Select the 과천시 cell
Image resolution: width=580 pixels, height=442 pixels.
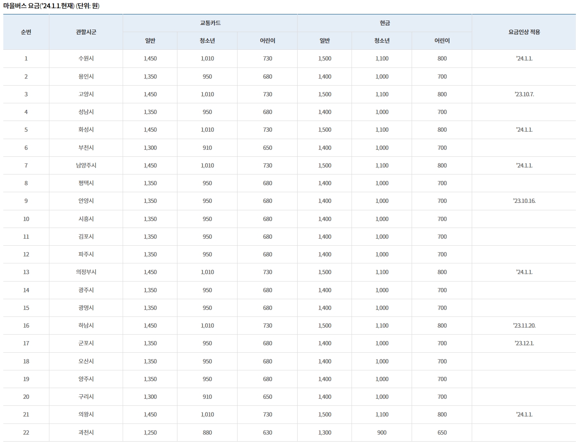pos(86,433)
